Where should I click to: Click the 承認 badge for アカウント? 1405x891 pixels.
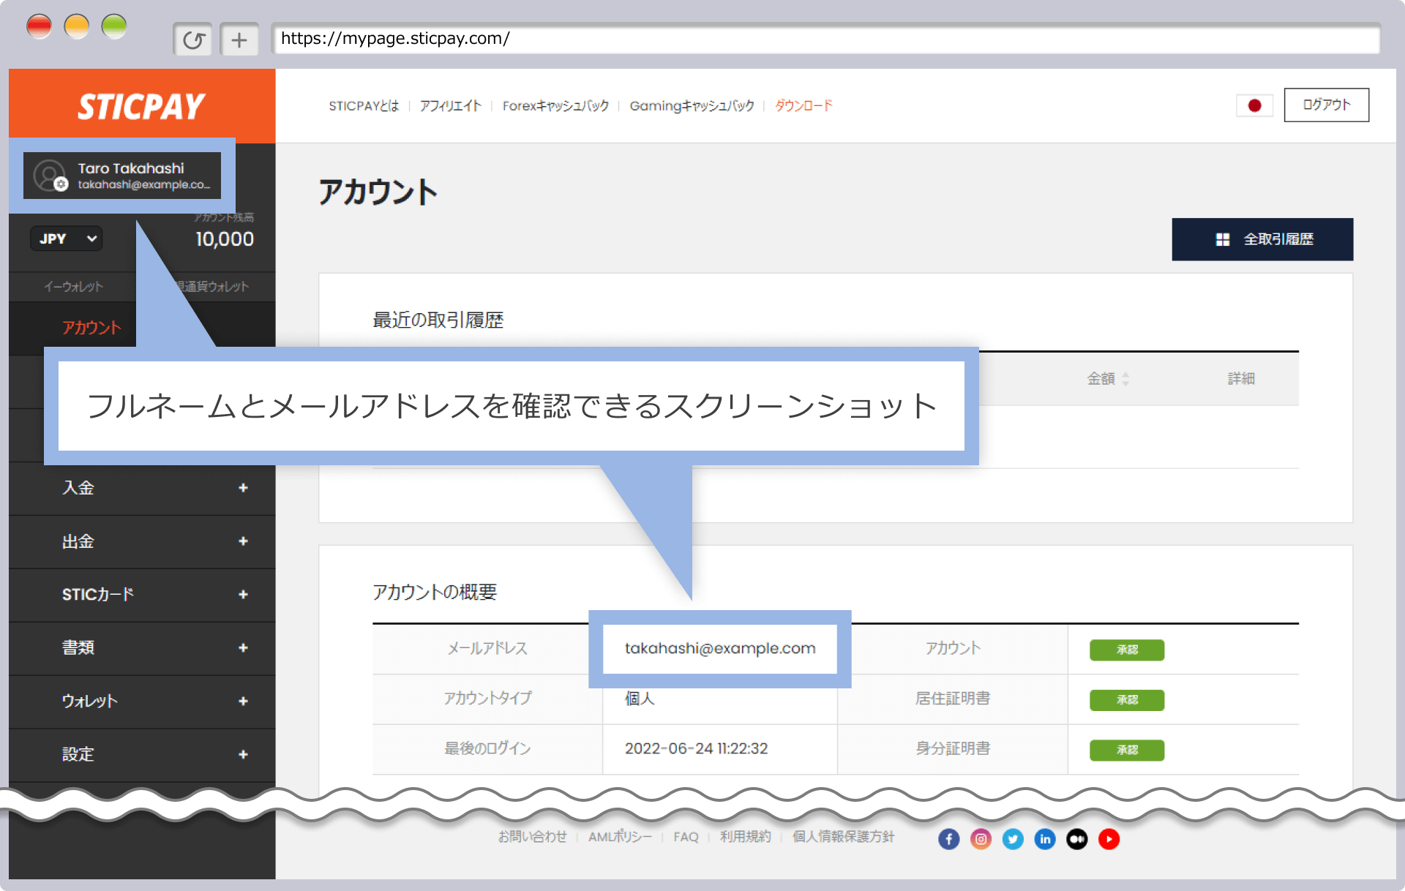(x=1127, y=650)
